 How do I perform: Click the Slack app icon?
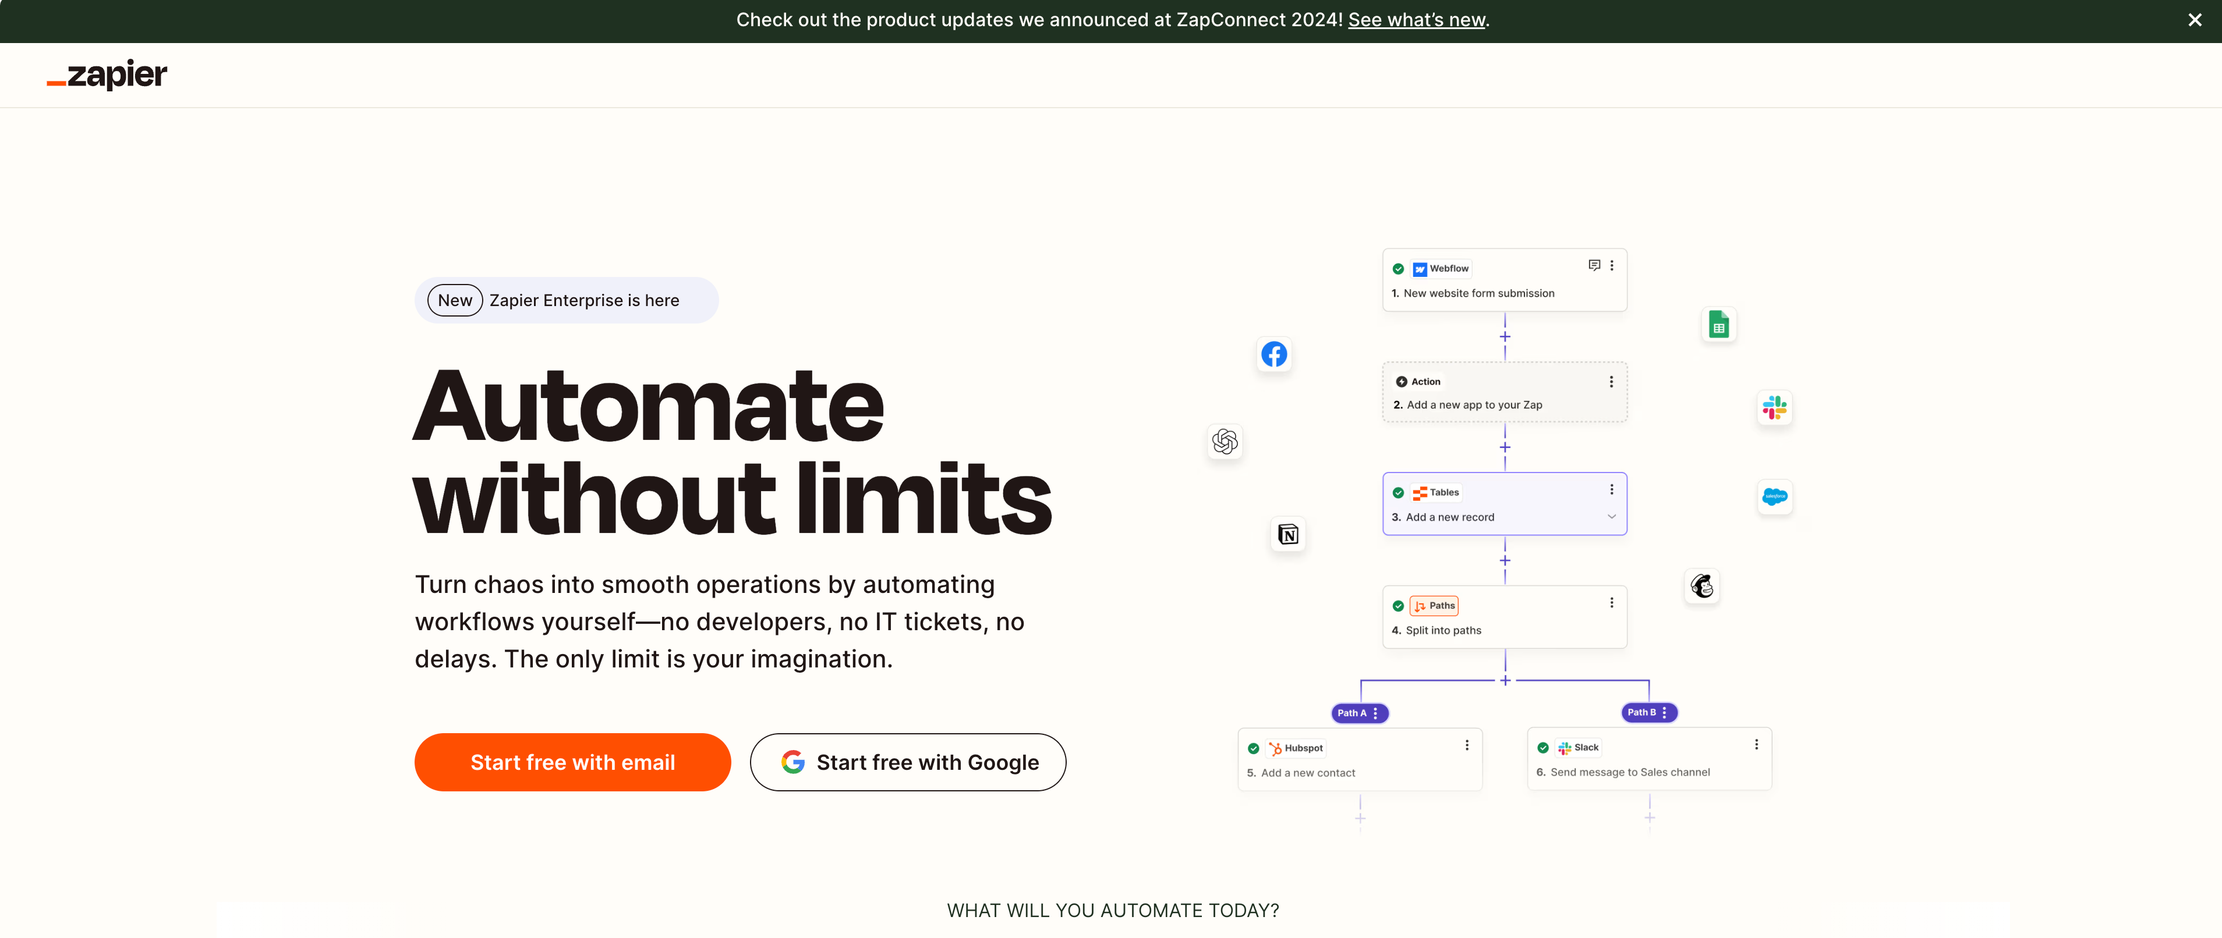click(1774, 408)
